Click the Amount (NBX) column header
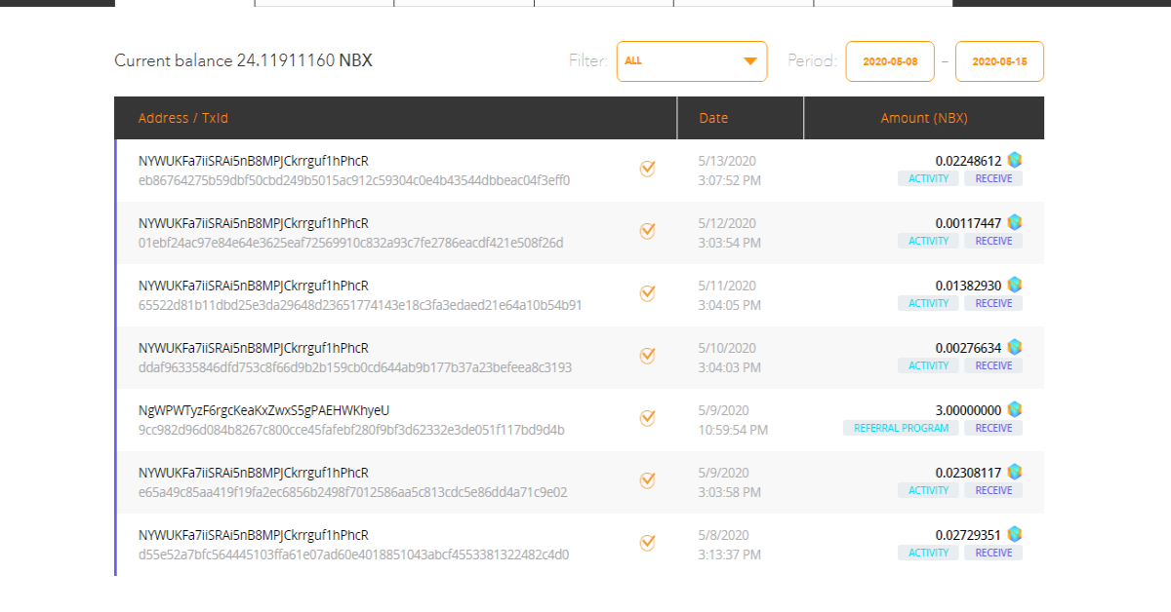The height and width of the screenshot is (612, 1171). 924,118
